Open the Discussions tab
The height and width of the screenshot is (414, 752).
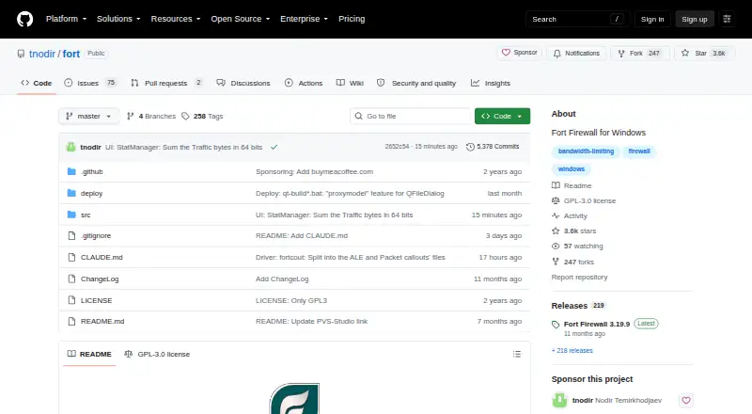coord(243,83)
